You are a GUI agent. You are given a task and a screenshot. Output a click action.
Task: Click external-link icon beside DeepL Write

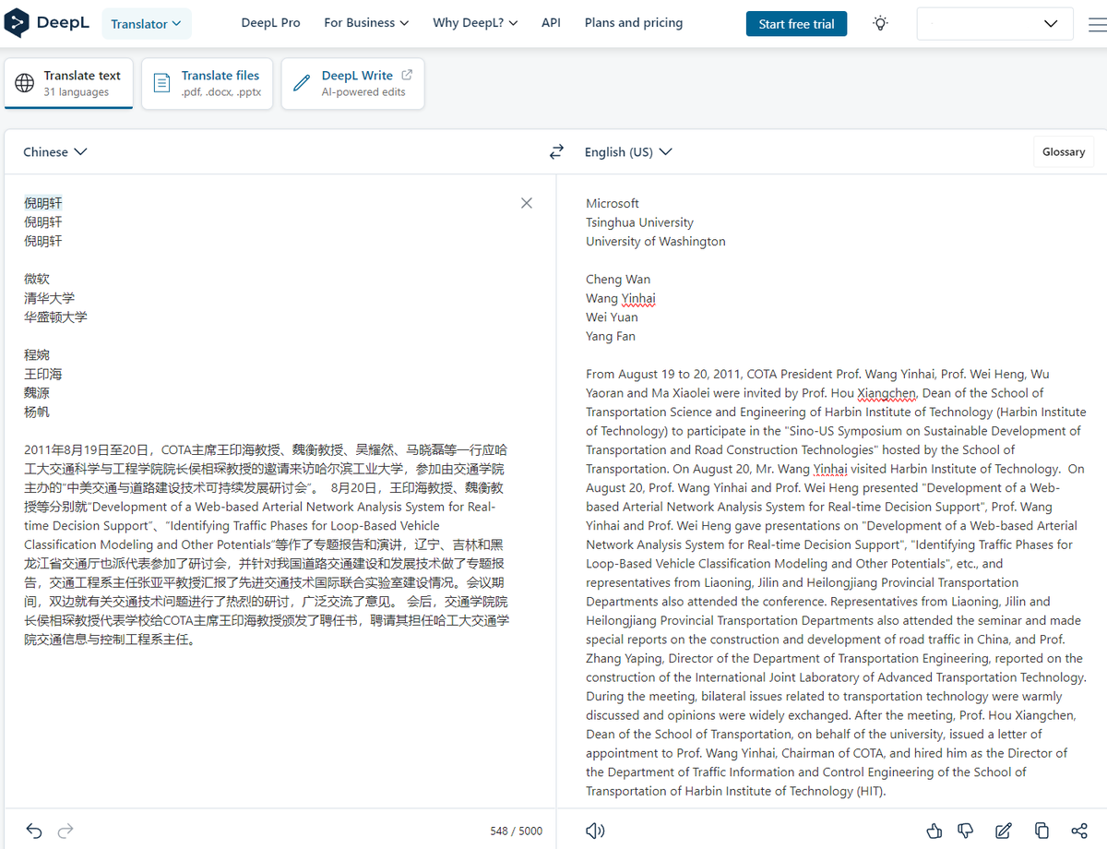407,75
